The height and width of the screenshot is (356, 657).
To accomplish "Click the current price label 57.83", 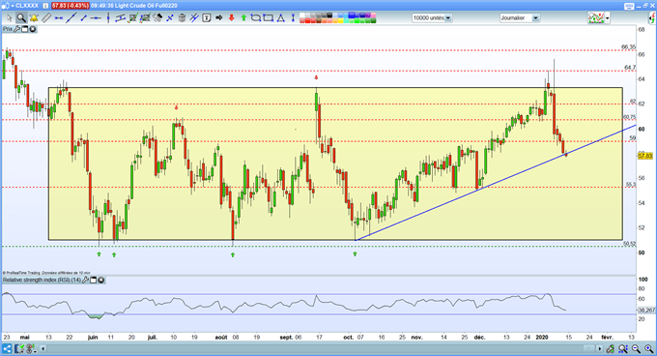I will tap(645, 156).
